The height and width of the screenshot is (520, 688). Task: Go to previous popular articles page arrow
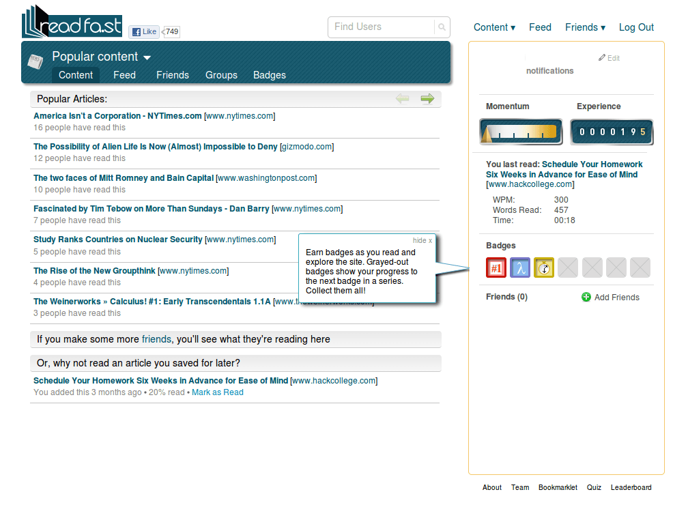coord(403,99)
